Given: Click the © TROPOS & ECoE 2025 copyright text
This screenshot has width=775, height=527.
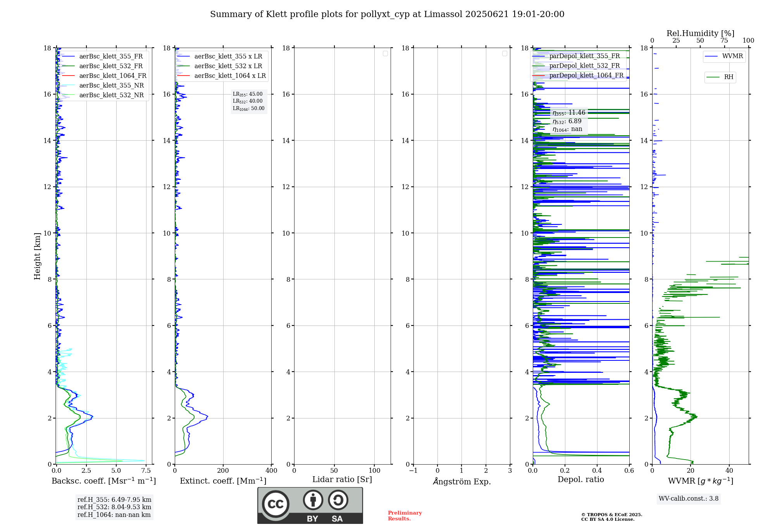Looking at the screenshot, I should click(611, 515).
